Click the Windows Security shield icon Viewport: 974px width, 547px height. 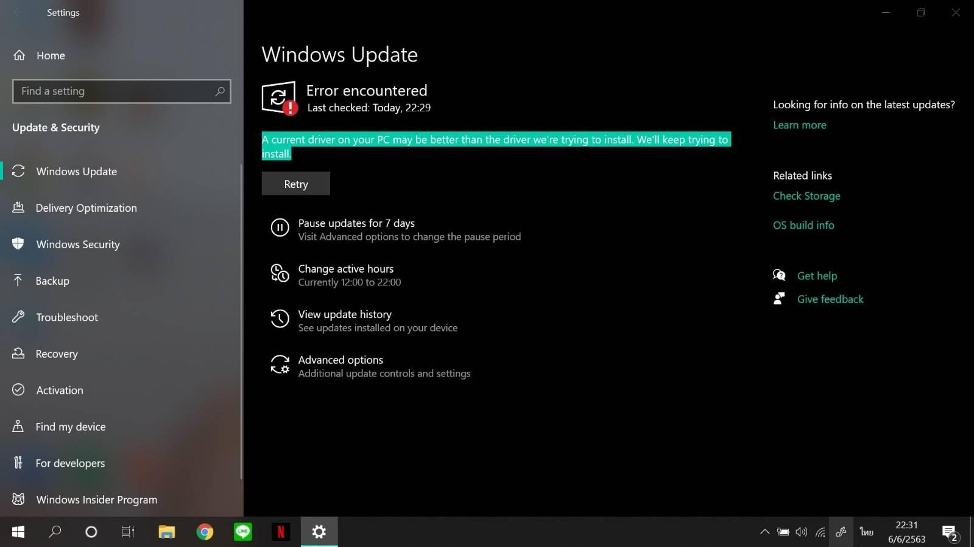(x=18, y=244)
